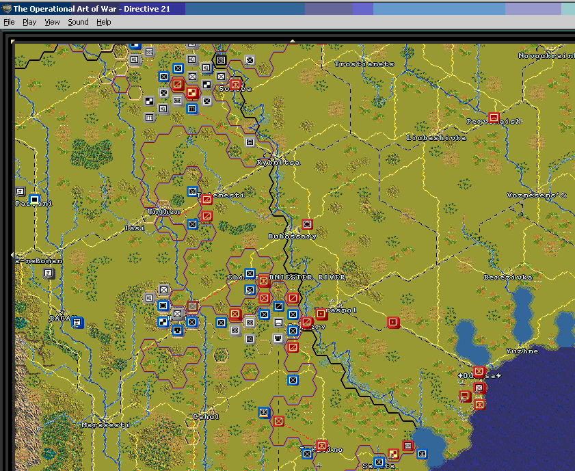Click the DNIESTER RIVER label
Screen dimensions: 575x471
307,278
